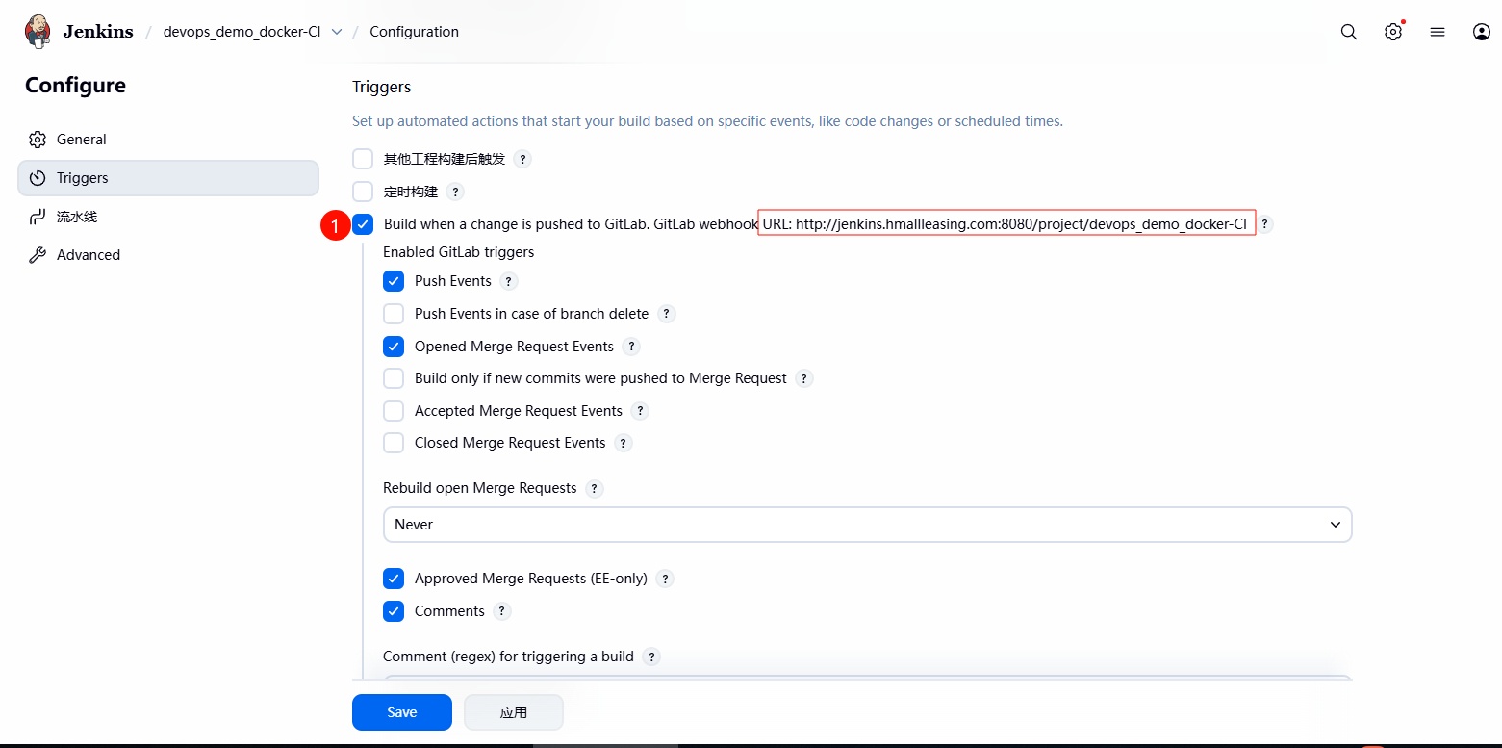Show help for GitLab webhook URL
Viewport: 1502px width, 748px height.
click(x=1265, y=224)
